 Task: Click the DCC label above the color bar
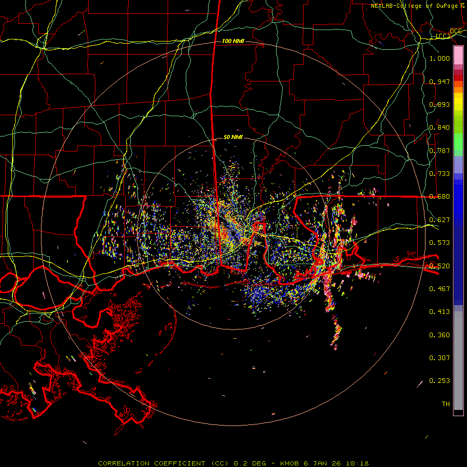click(x=456, y=31)
